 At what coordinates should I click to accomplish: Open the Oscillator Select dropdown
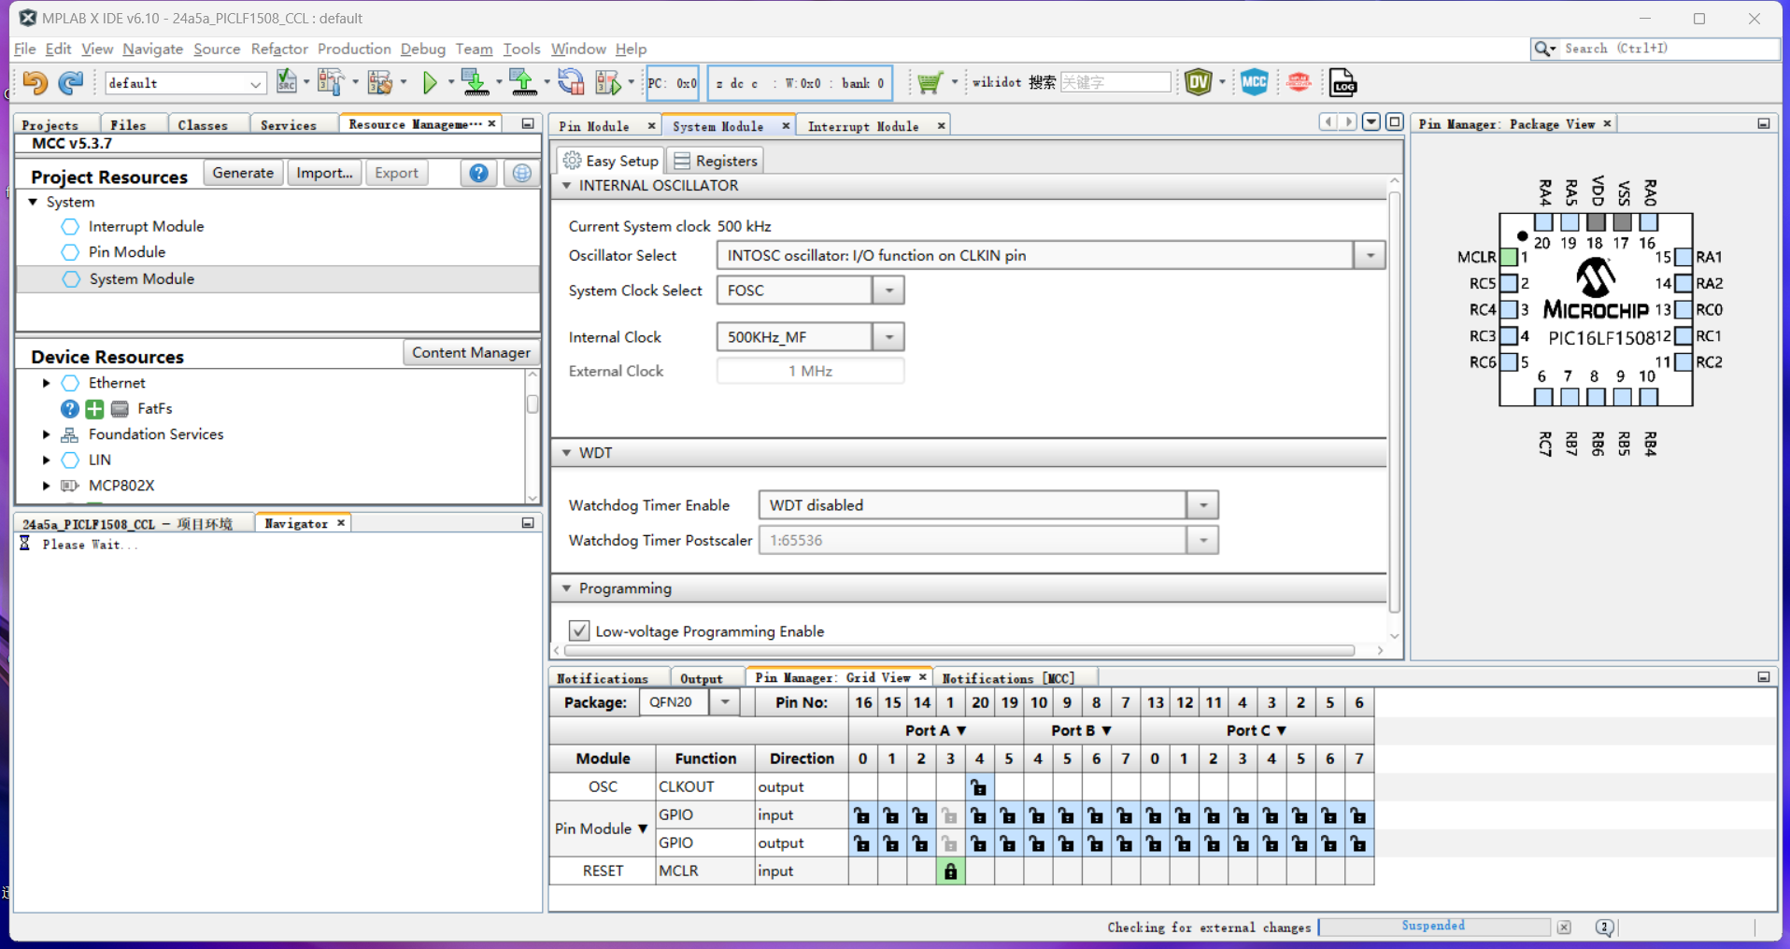pyautogui.click(x=1369, y=255)
